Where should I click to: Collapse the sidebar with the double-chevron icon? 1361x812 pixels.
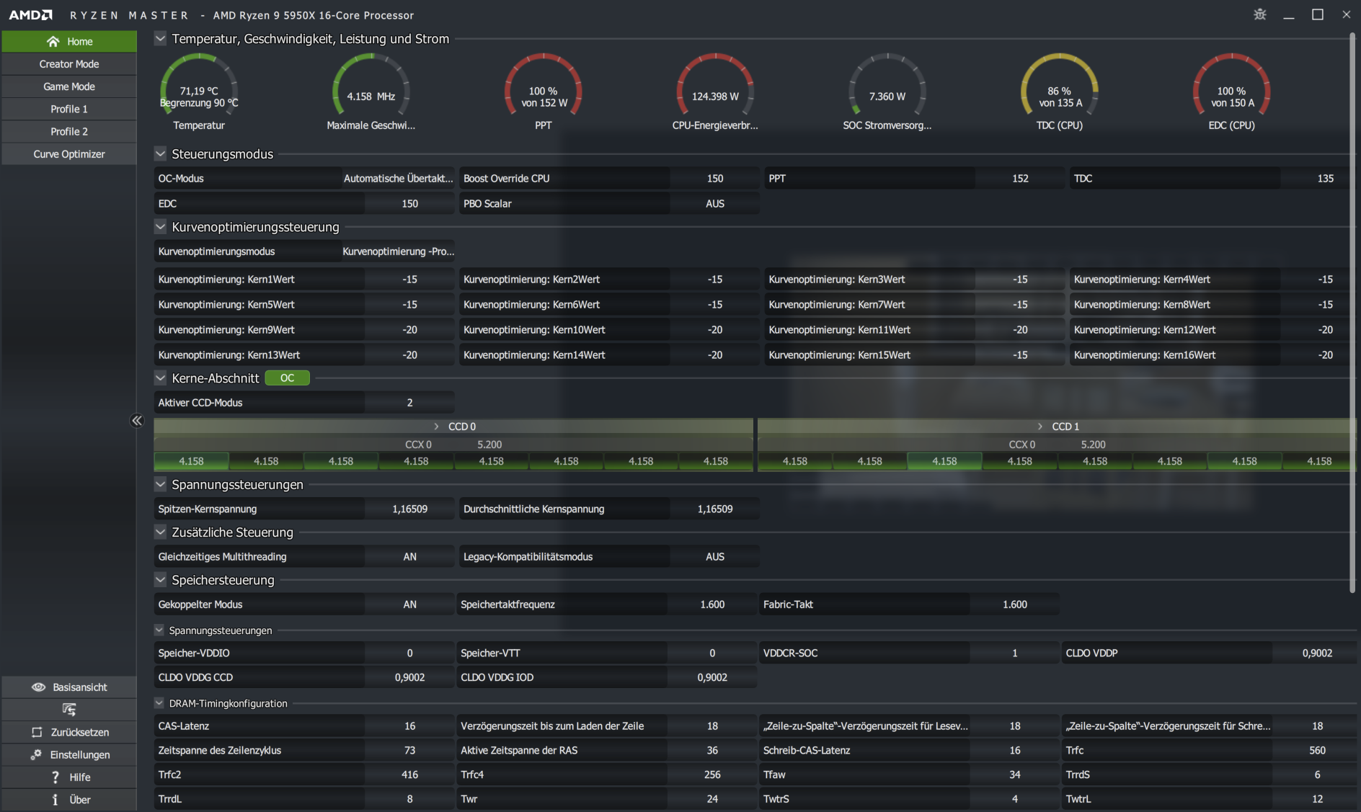click(137, 421)
